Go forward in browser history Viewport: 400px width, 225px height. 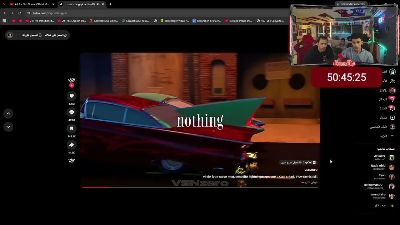coord(12,13)
